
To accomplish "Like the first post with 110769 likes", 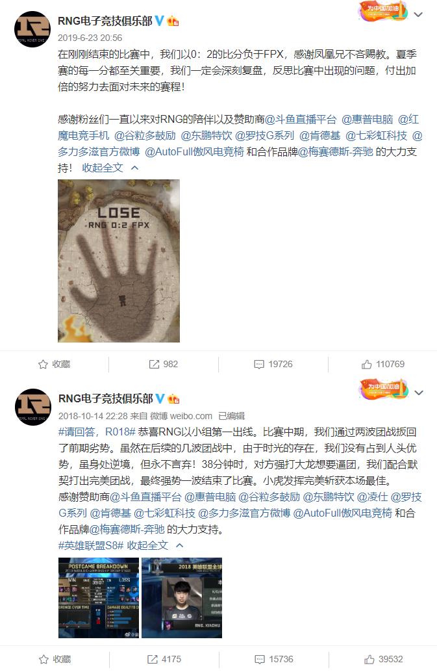I will click(382, 365).
